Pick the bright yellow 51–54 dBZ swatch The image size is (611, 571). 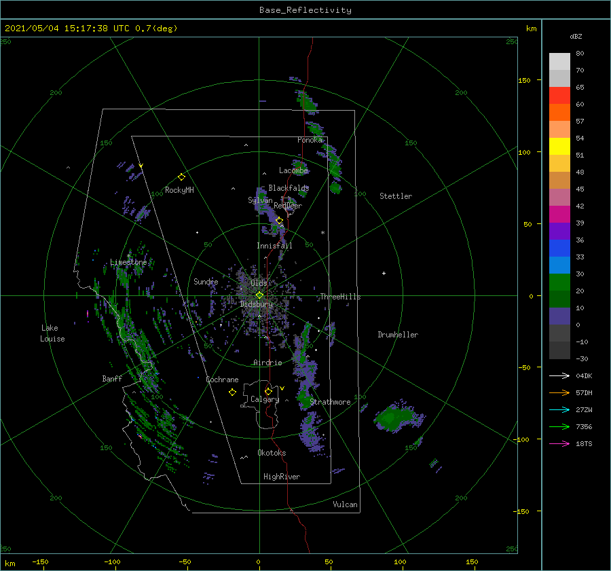(559, 147)
